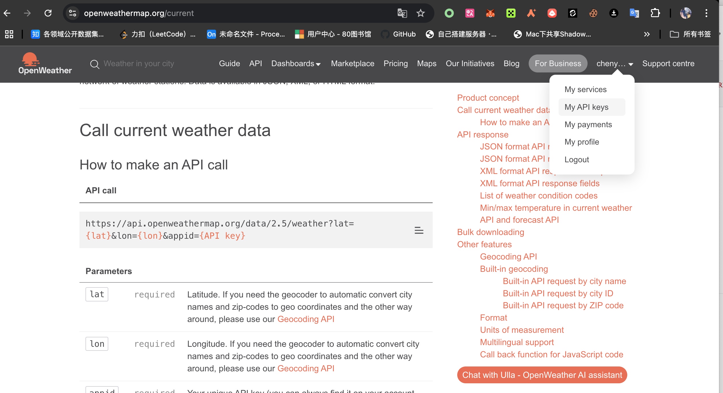Open XML format API response fields link
The width and height of the screenshot is (723, 393).
point(540,183)
